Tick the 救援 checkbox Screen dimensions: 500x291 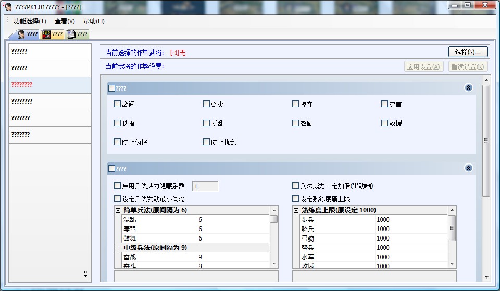click(x=385, y=123)
